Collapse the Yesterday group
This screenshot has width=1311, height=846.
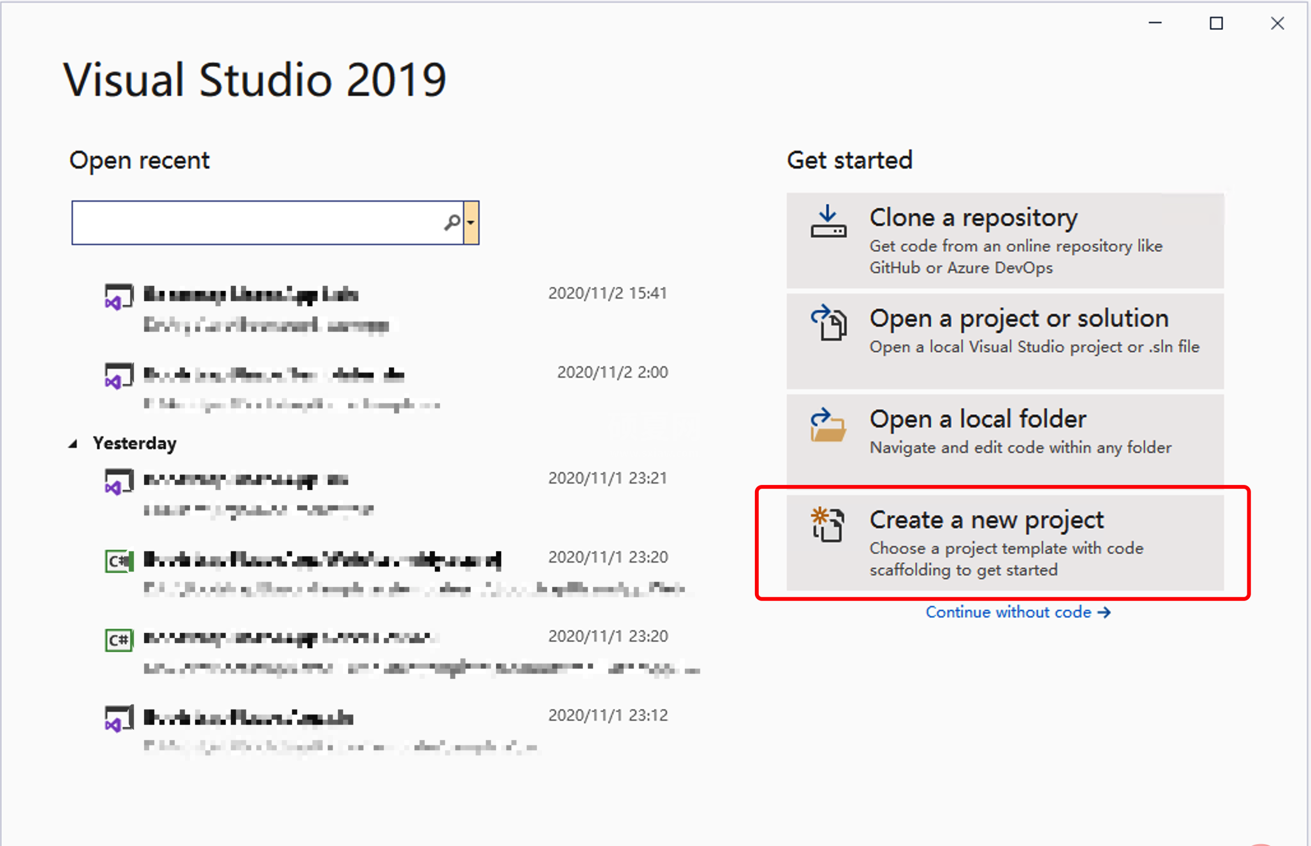[x=73, y=443]
